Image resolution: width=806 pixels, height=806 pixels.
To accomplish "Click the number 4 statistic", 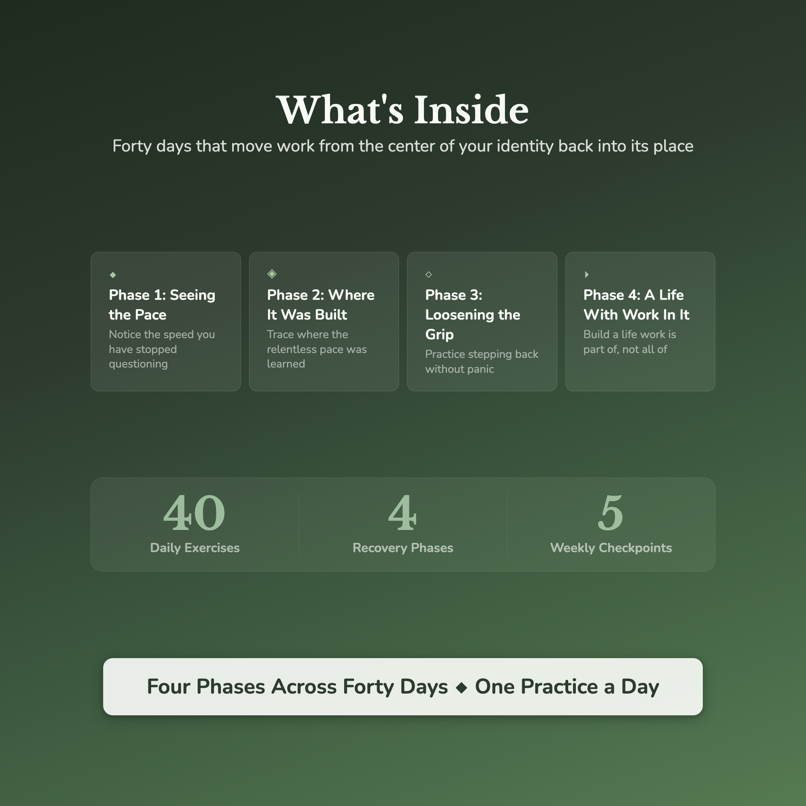I will click(x=403, y=513).
